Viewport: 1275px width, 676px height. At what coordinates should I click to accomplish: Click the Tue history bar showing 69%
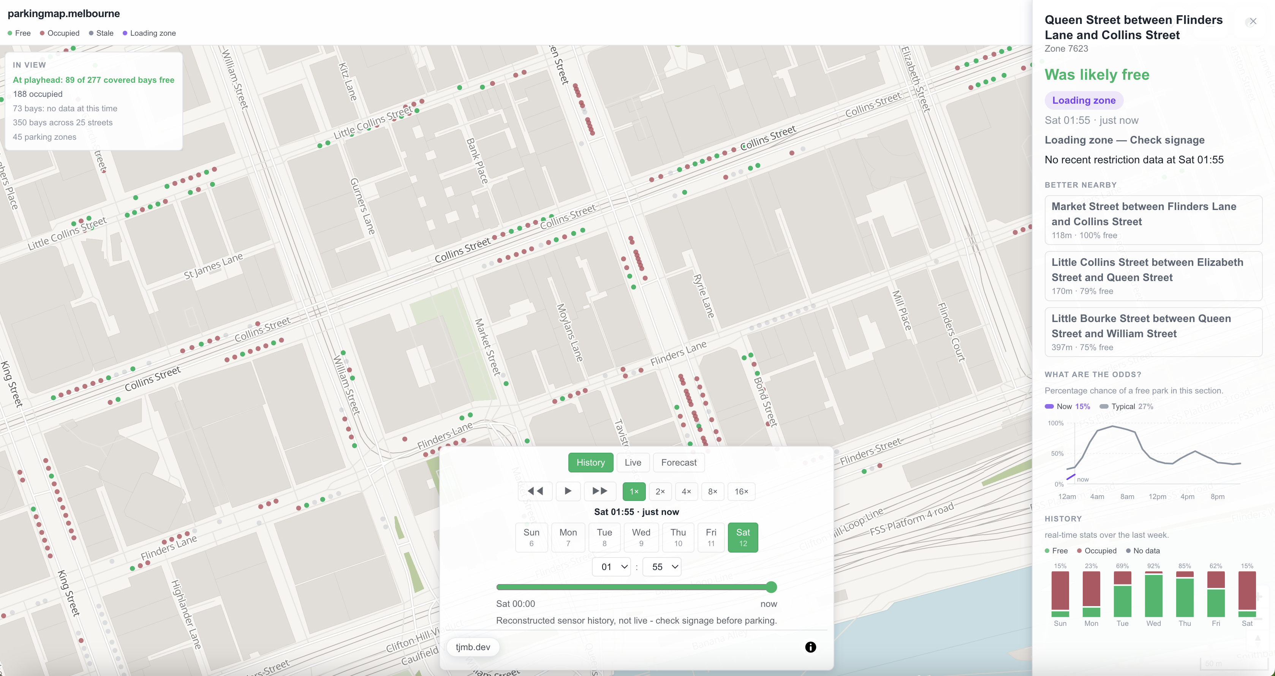coord(1122,594)
